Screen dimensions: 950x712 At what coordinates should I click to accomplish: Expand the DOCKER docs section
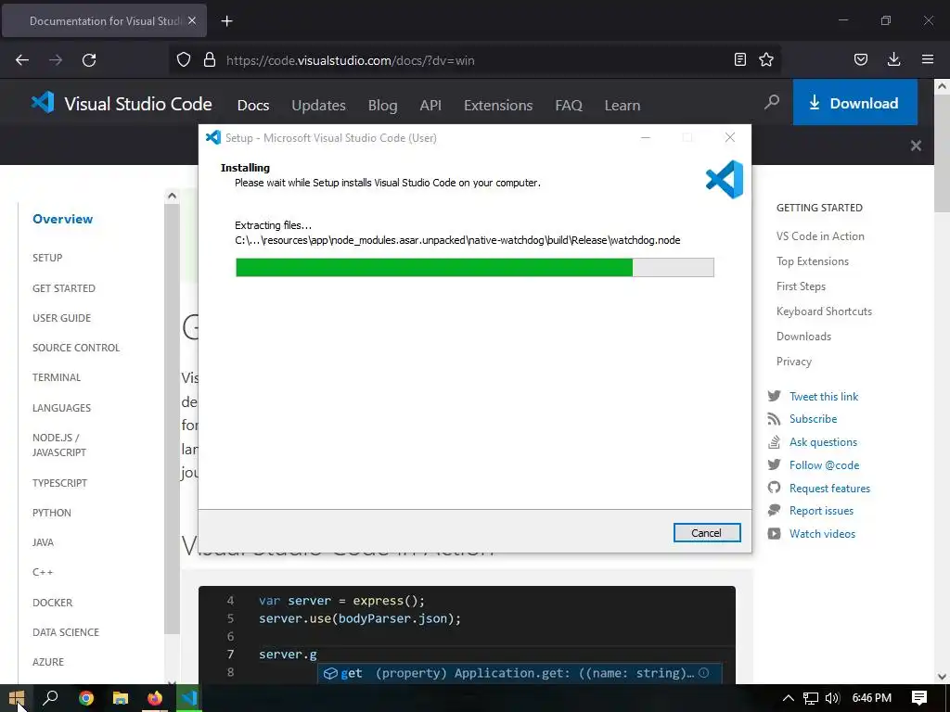point(53,603)
